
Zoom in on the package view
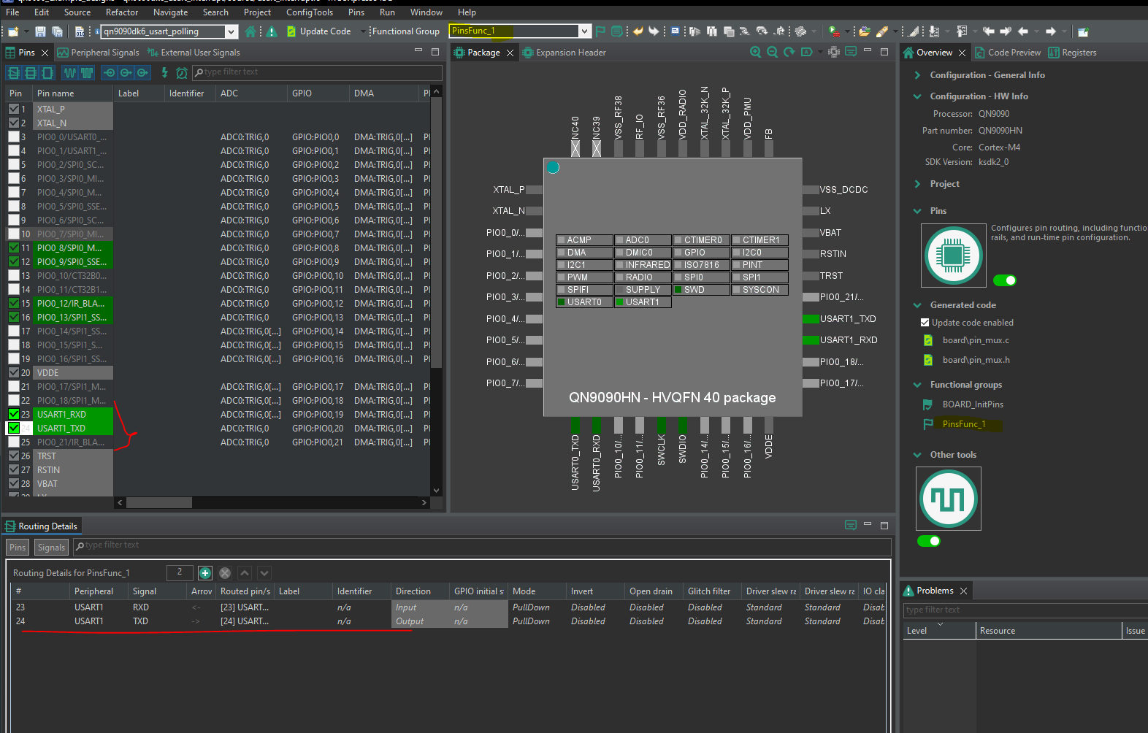(x=755, y=52)
